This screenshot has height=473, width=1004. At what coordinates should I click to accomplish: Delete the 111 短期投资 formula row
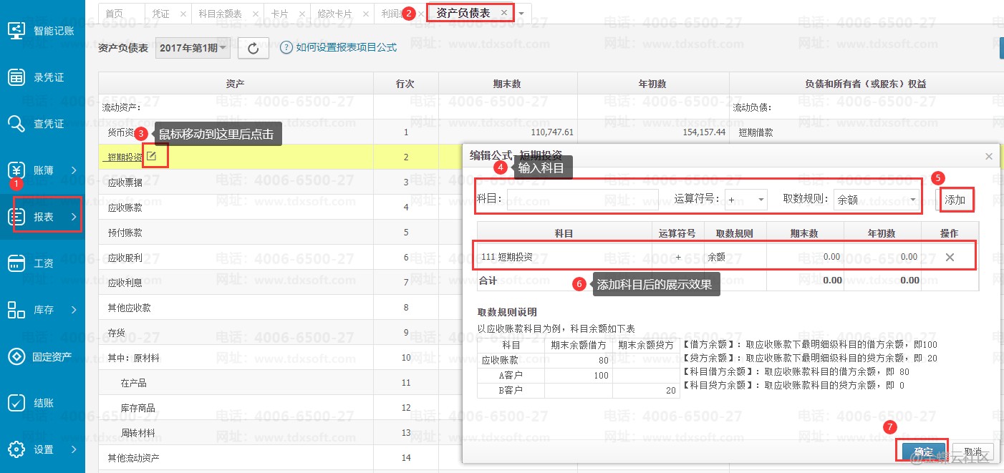click(x=950, y=257)
